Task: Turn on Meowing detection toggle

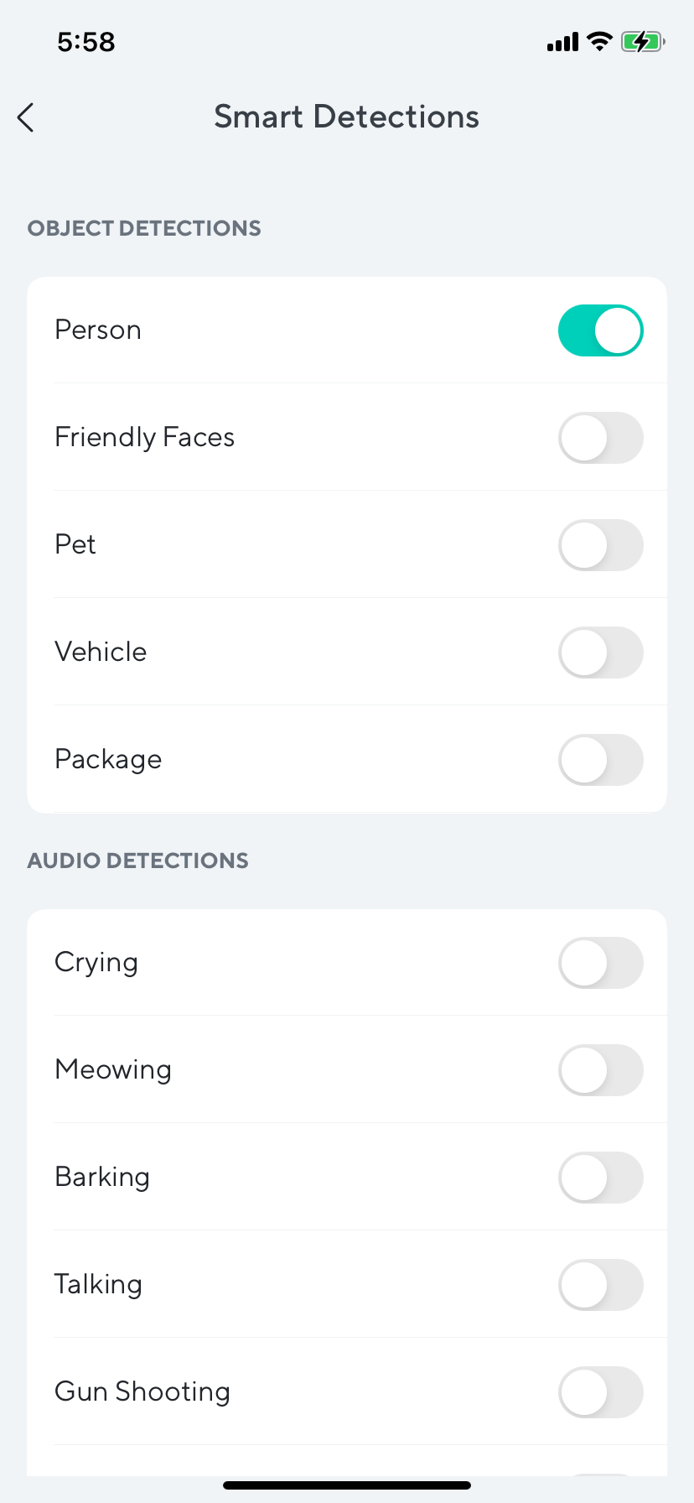Action: click(600, 1070)
